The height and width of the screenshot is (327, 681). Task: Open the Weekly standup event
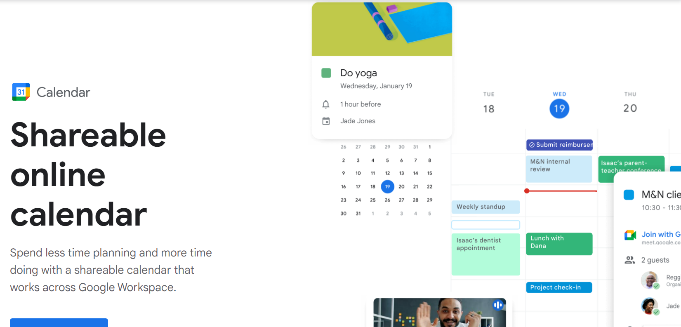click(485, 207)
